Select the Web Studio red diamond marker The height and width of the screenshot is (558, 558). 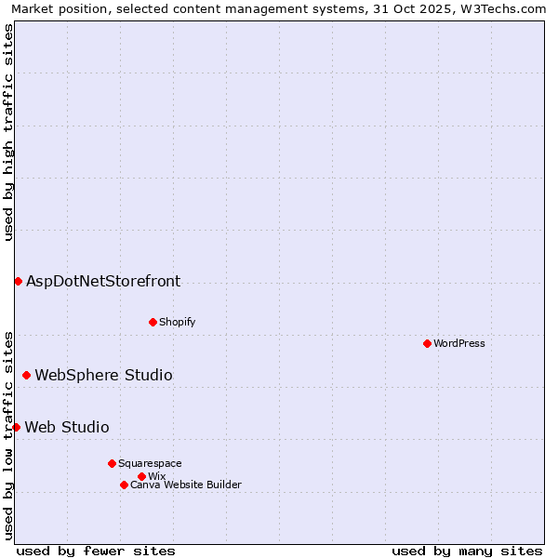point(16,427)
